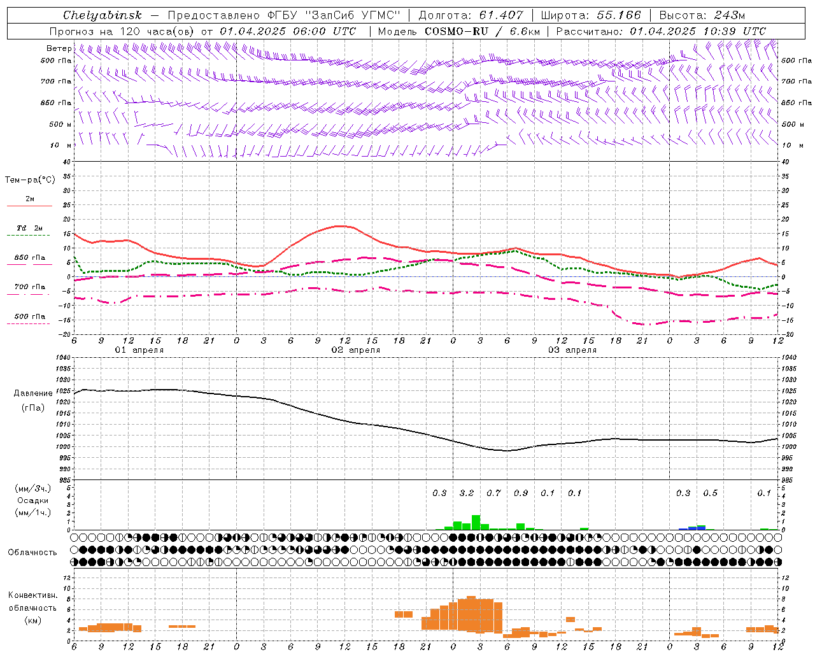Select the 'Высота: 243м' header entry

point(702,15)
